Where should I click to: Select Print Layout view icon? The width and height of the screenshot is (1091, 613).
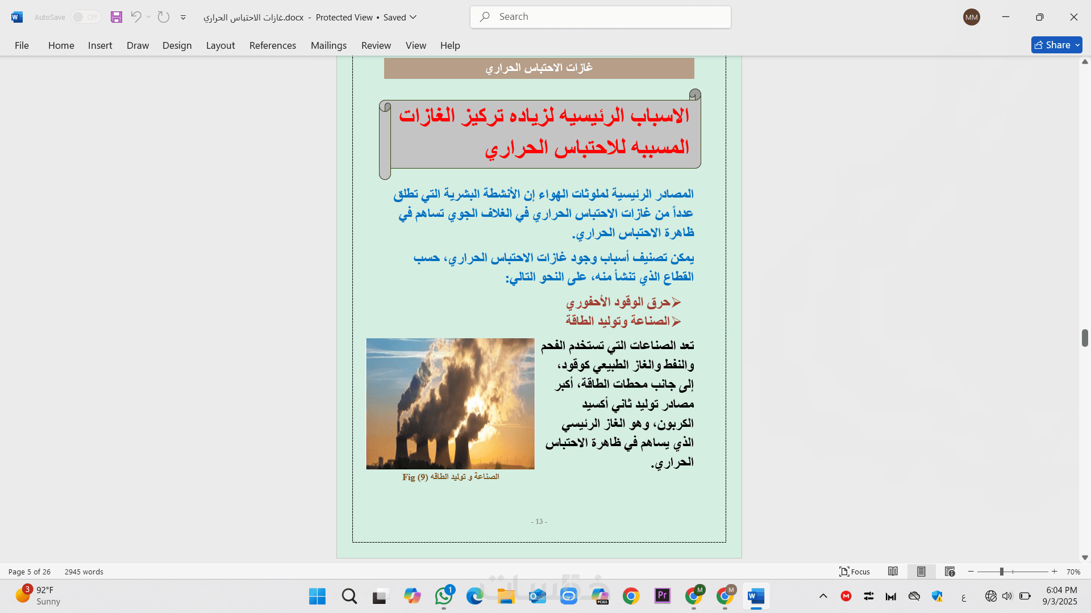pos(921,572)
